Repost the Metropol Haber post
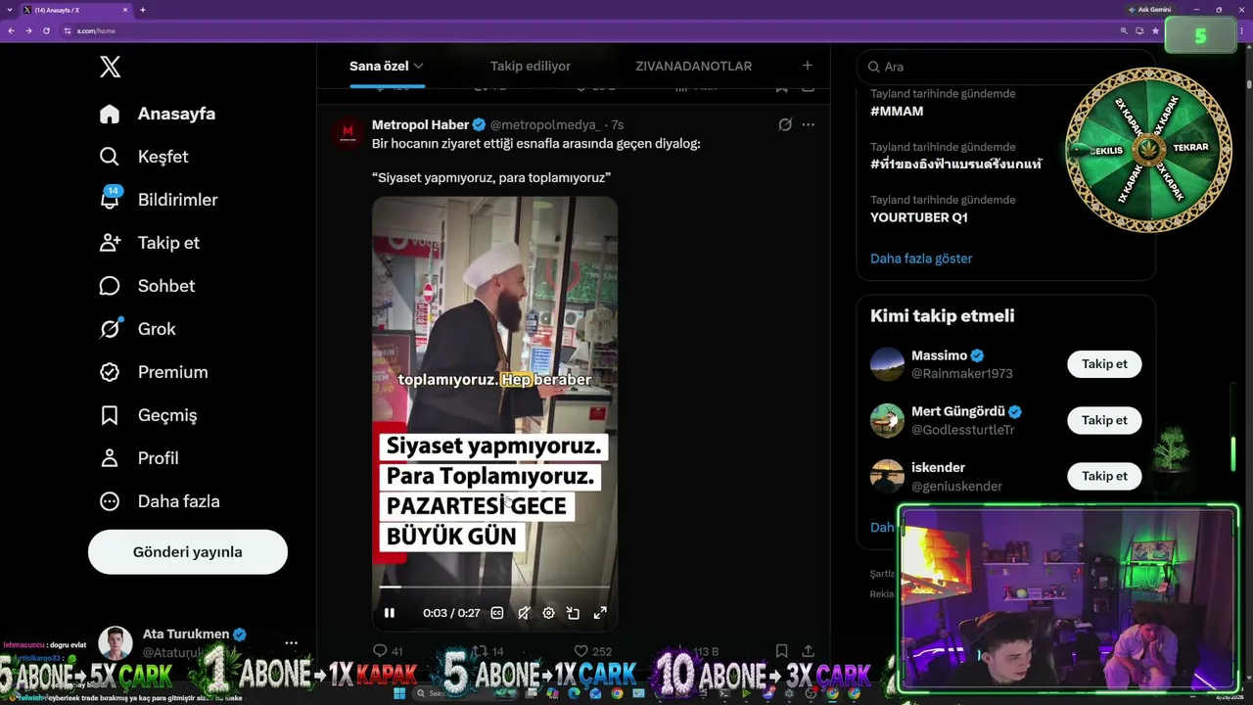The width and height of the screenshot is (1253, 705). click(x=487, y=651)
